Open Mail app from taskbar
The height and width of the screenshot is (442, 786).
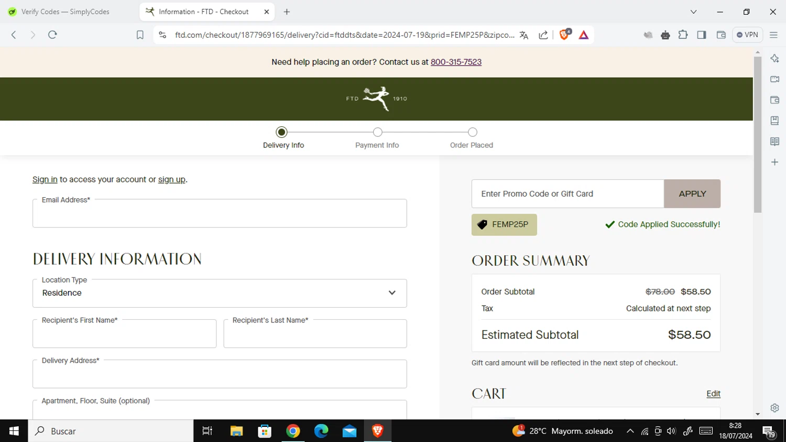(350, 431)
